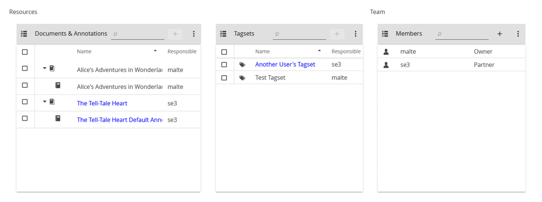Collapse The Tell-Tale Heart document node
This screenshot has width=542, height=202.
coord(44,102)
